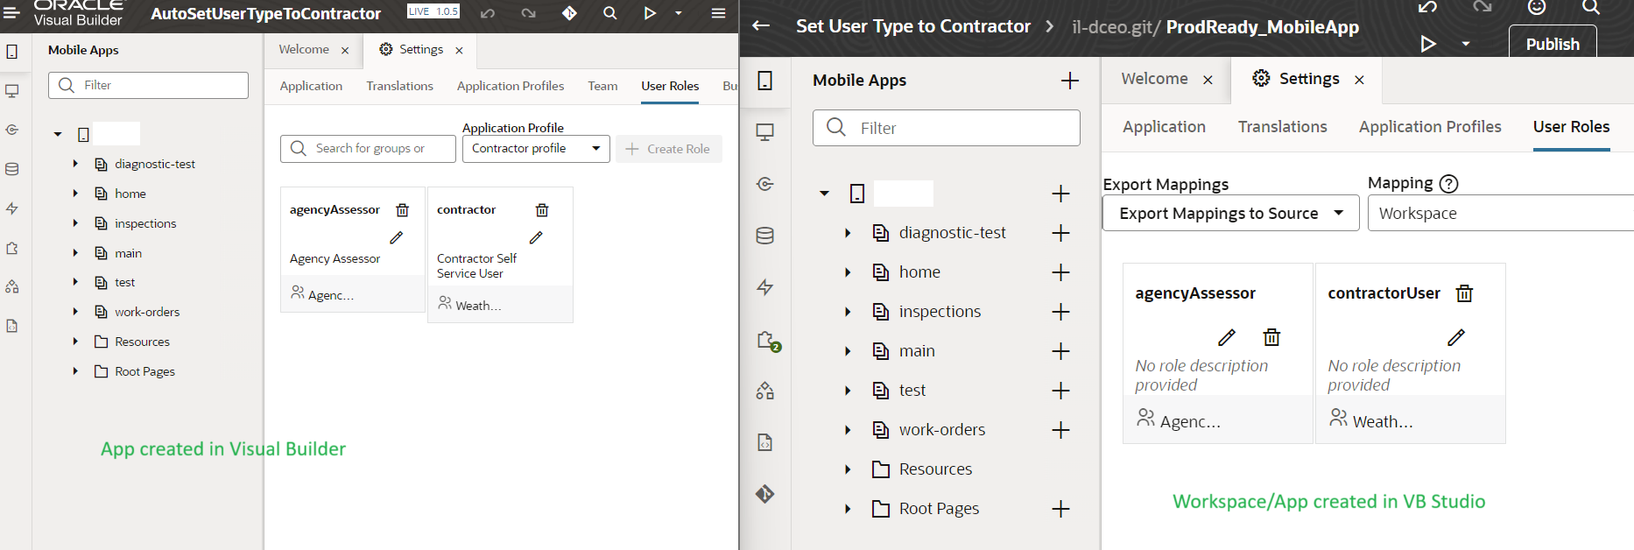1634x550 pixels.
Task: Click the Mapping Workspace field in VB Studio
Action: pyautogui.click(x=1500, y=214)
